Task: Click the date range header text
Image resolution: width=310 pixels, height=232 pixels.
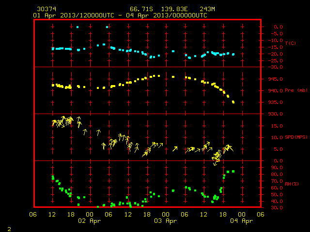Action: 120,15
